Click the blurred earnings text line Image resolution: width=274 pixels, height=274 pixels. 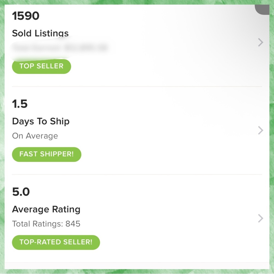click(60, 47)
